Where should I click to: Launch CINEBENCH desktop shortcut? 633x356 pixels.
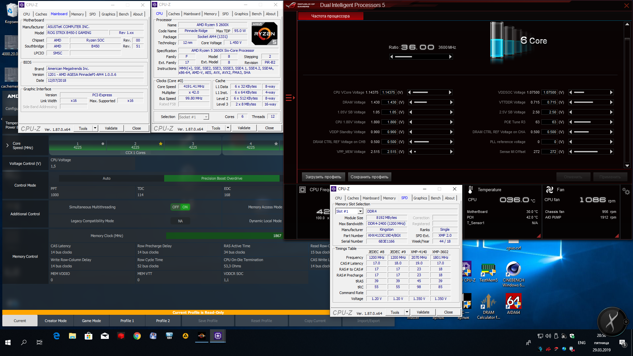(x=513, y=269)
